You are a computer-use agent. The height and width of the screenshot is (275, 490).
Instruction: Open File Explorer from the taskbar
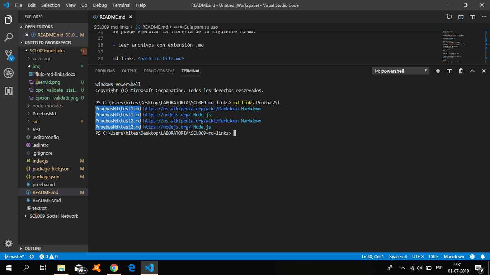click(61, 267)
